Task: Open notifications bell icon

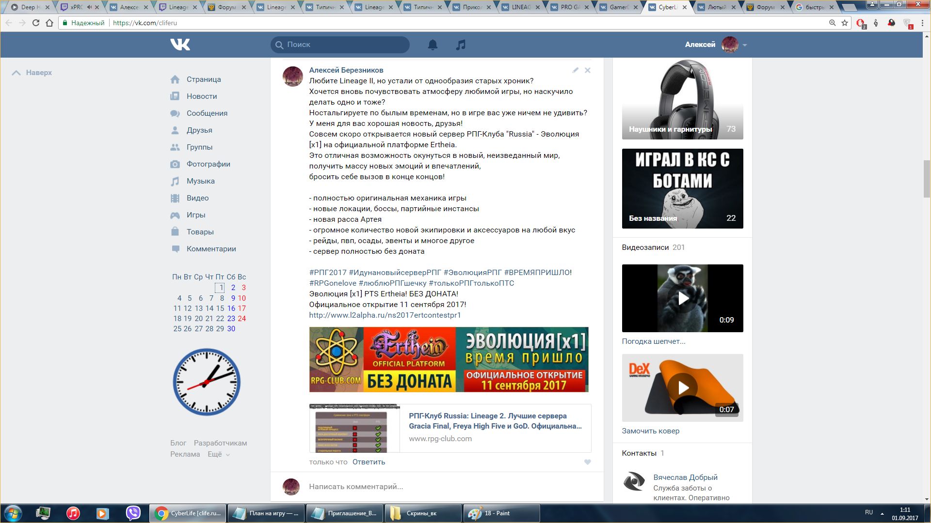Action: tap(433, 45)
